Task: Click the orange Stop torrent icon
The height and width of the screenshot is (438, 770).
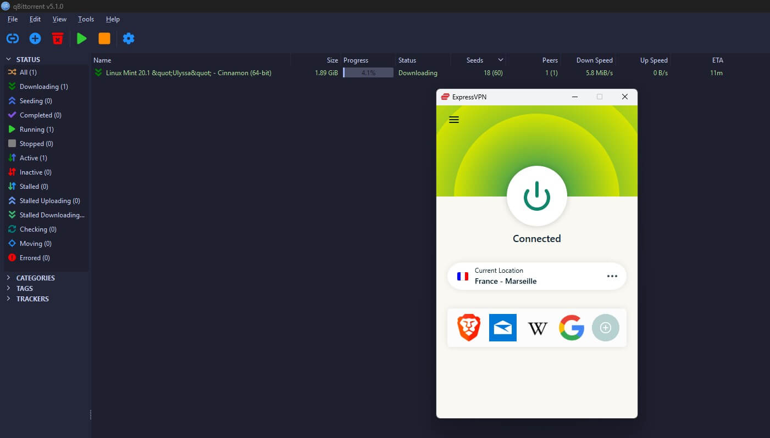Action: [104, 38]
